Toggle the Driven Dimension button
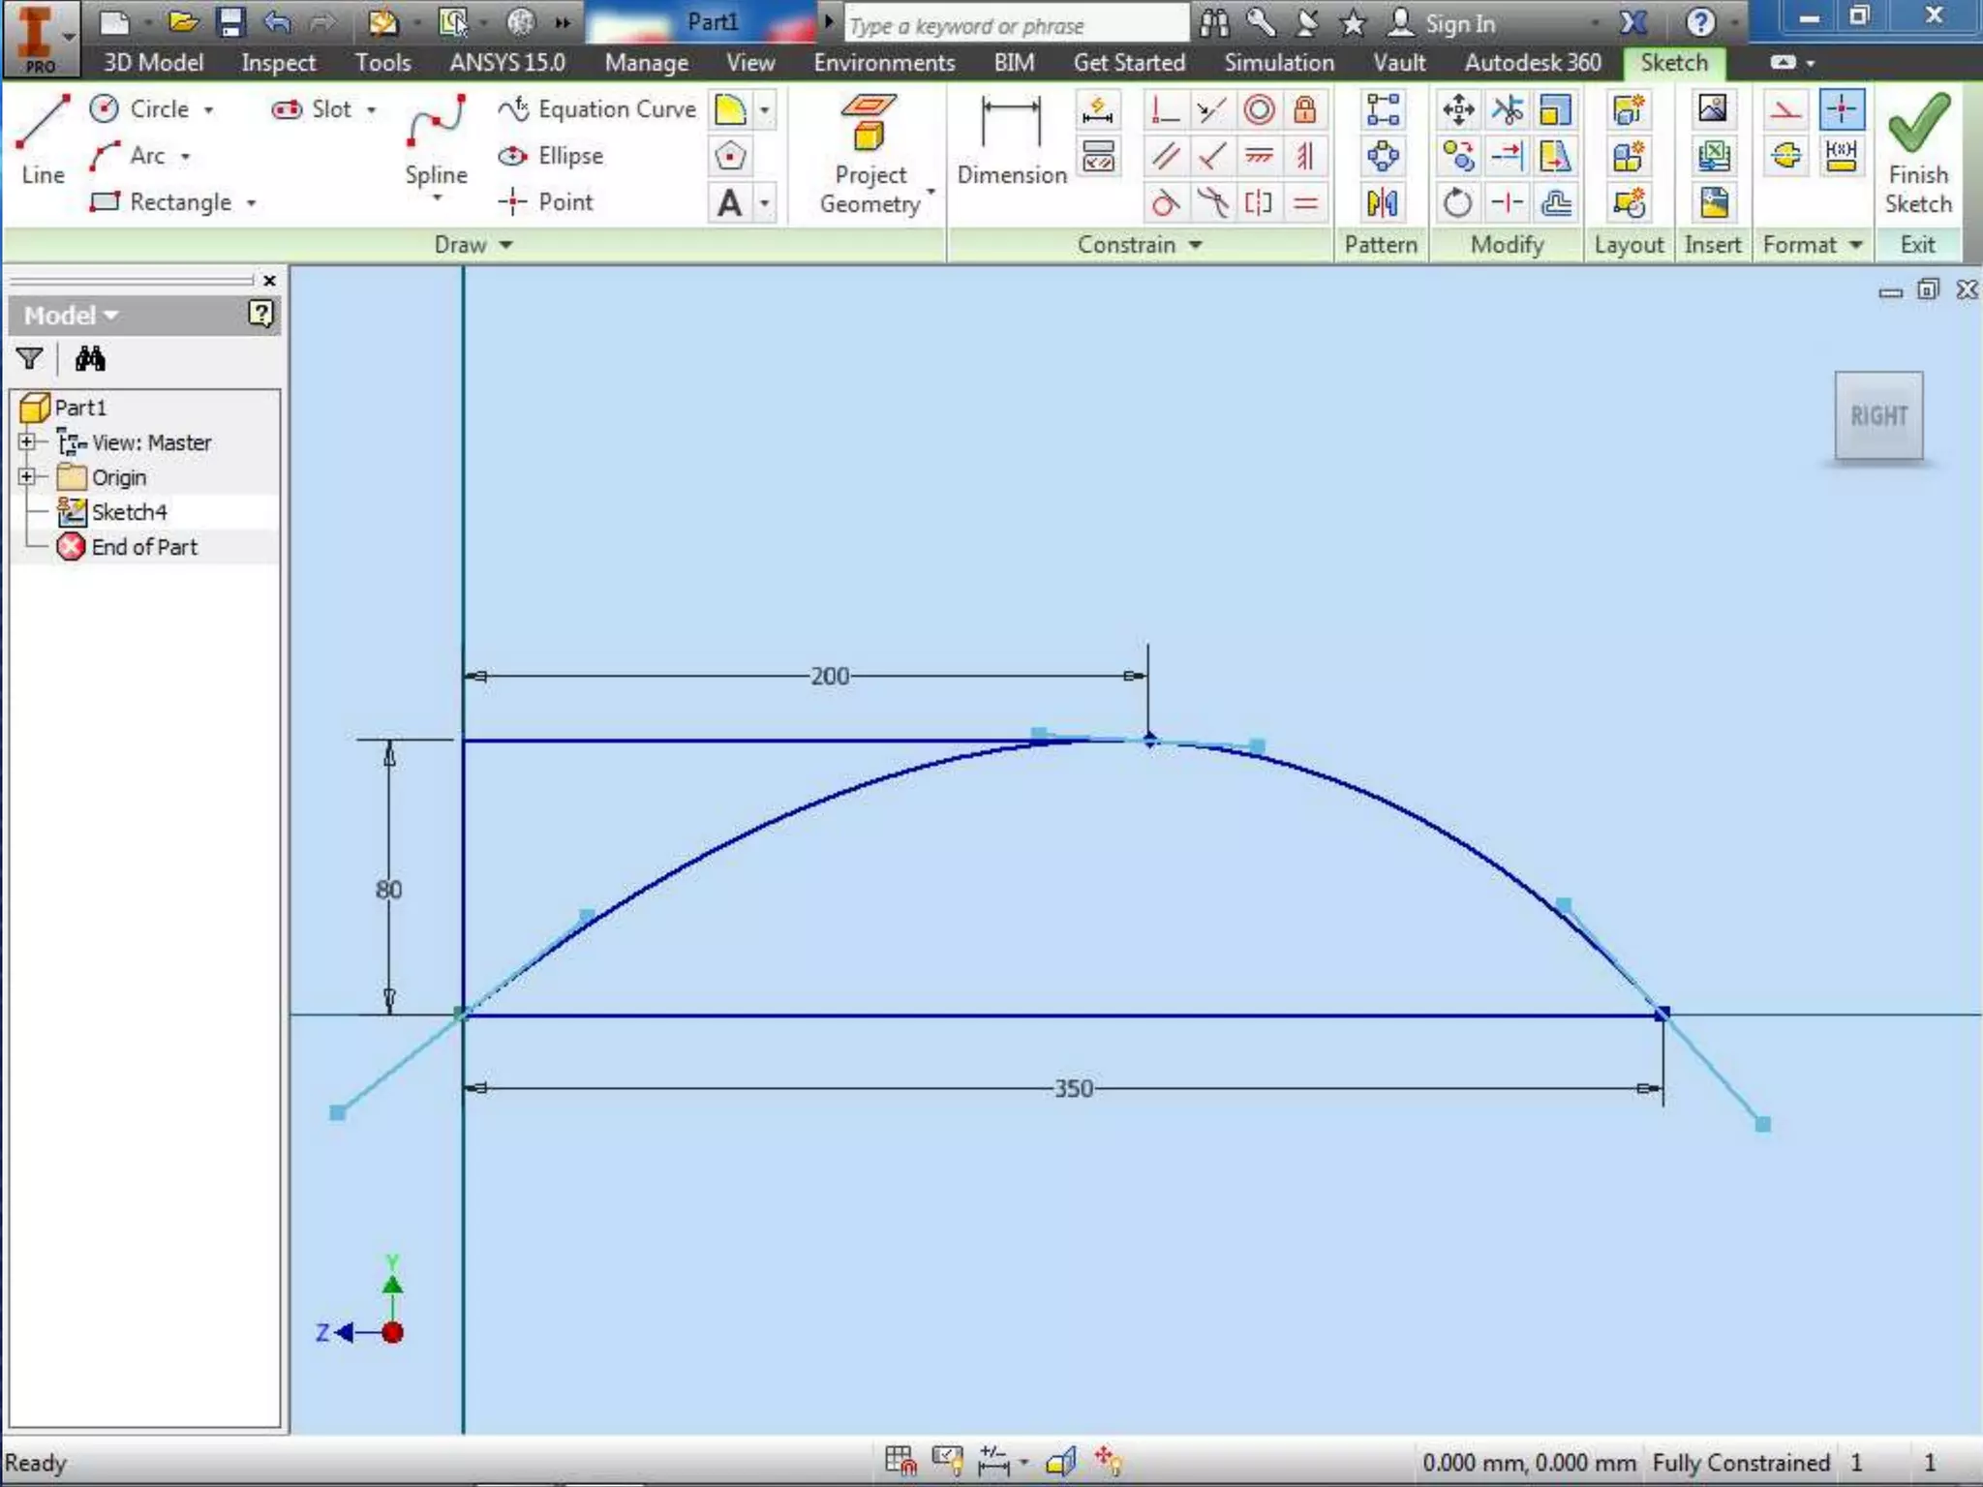The image size is (1983, 1487). click(1841, 155)
